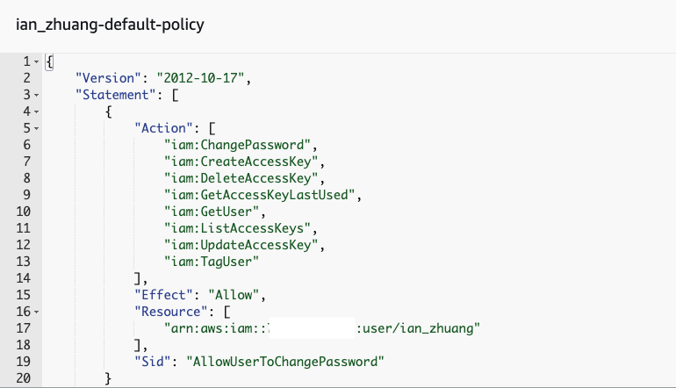Click line number 2 in the gutter
The image size is (676, 388).
tap(27, 77)
